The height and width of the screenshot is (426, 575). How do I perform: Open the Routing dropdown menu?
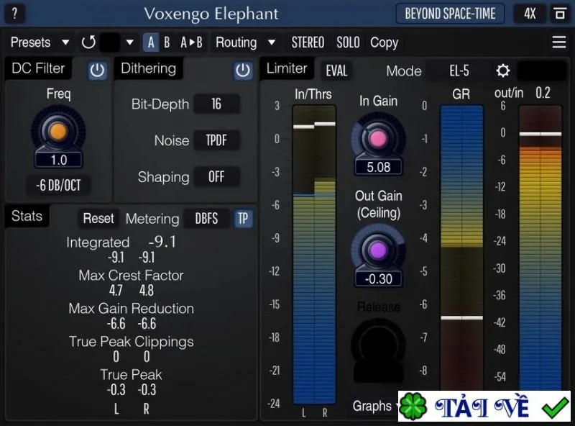pos(245,42)
